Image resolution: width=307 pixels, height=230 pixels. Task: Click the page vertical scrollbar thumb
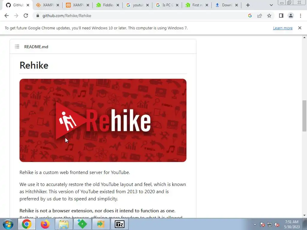coord(304,116)
